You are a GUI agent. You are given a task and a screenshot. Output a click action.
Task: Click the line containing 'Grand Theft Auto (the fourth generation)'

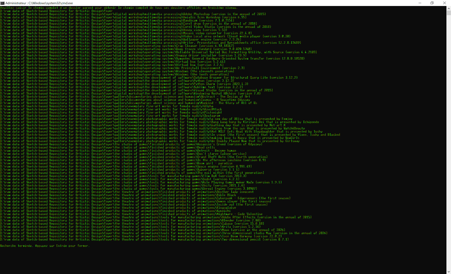click(134, 157)
